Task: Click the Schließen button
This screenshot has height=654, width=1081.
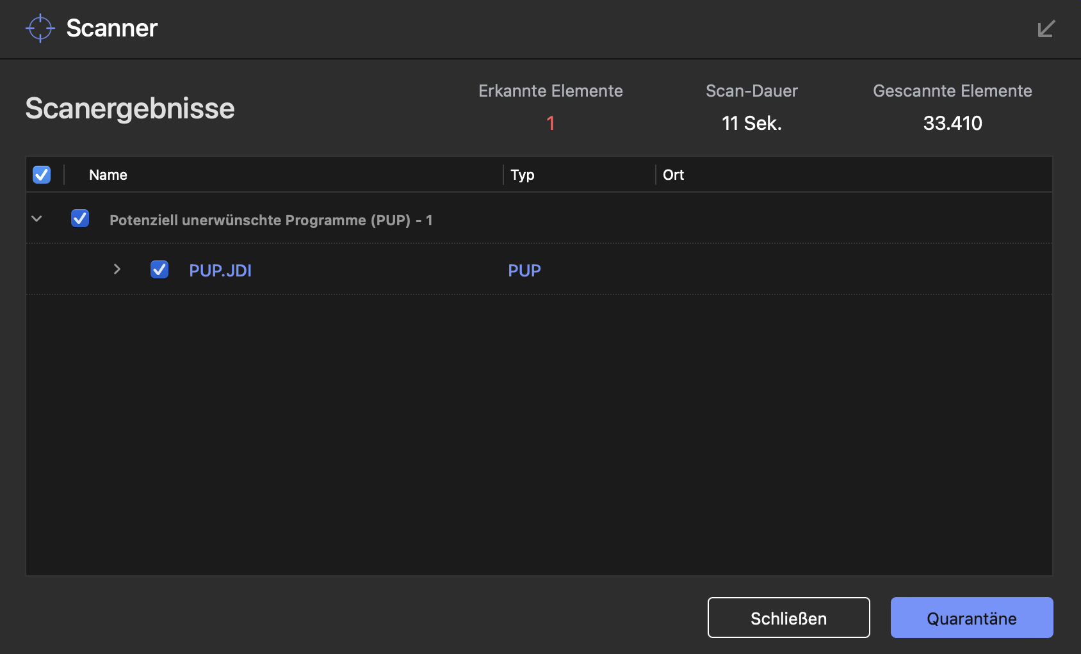Action: (x=788, y=618)
